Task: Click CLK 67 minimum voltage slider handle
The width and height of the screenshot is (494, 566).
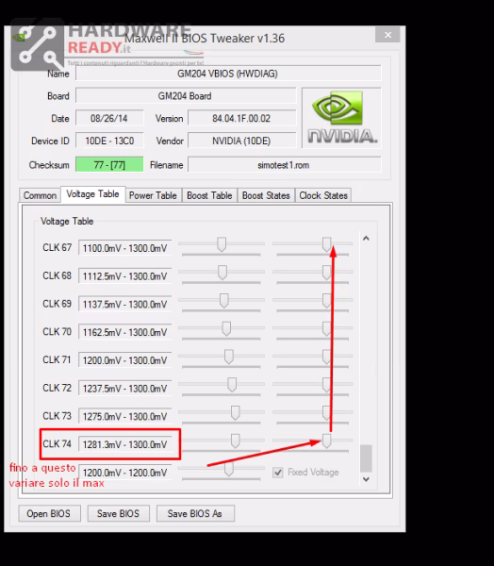Action: tap(222, 244)
